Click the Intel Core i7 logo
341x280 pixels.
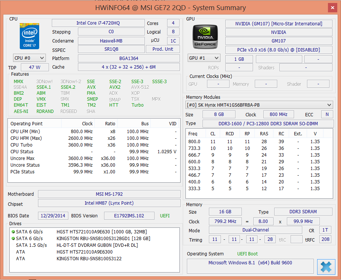point(29,36)
